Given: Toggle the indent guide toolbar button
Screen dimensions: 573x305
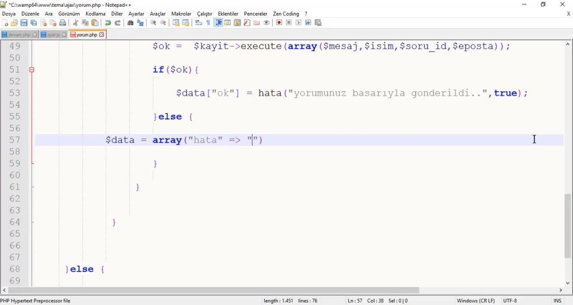Looking at the screenshot, I should coord(218,22).
